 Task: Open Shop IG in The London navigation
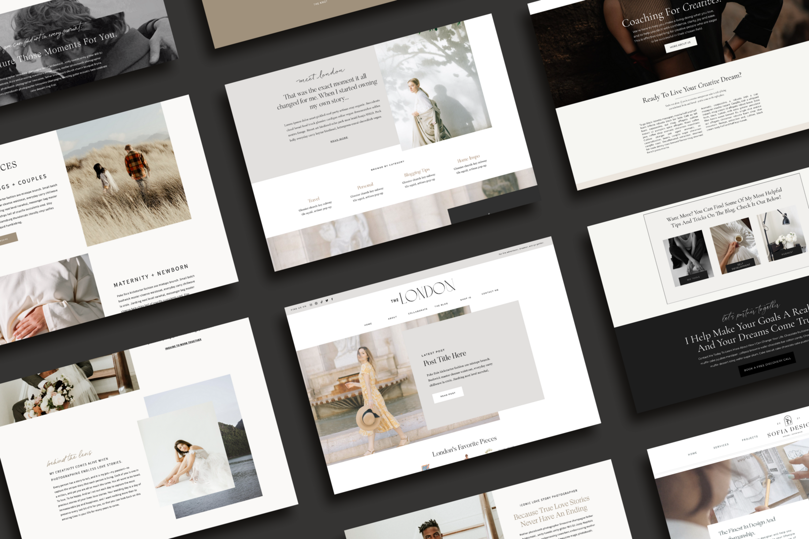(x=466, y=299)
